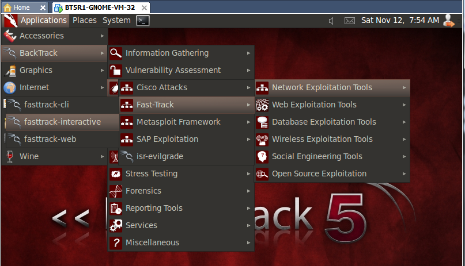Click the user logout icon in the panel
Screen dimensions: 465x266
[x=449, y=21]
